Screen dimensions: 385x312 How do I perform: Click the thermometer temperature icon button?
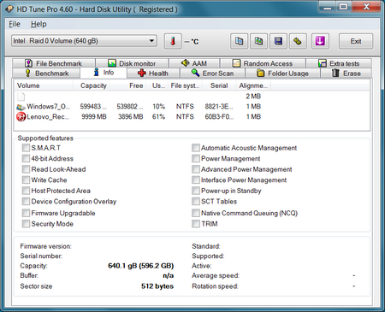[x=173, y=41]
